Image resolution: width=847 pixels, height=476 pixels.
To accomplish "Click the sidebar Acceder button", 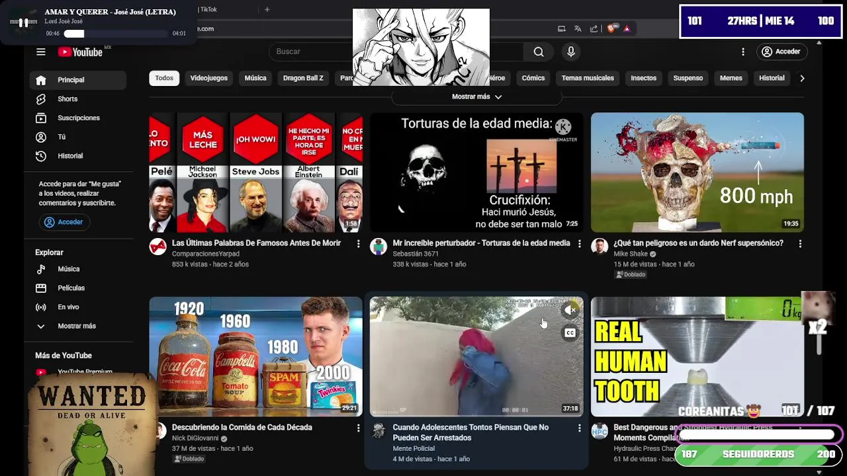I will (x=64, y=222).
